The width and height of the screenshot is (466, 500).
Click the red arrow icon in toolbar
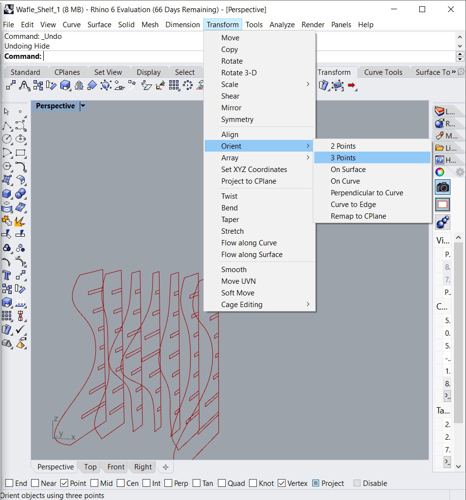point(351,86)
